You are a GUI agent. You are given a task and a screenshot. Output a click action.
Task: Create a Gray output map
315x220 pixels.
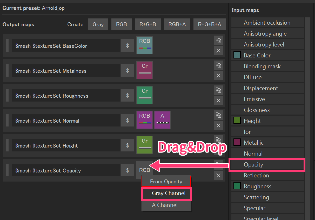coord(98,24)
